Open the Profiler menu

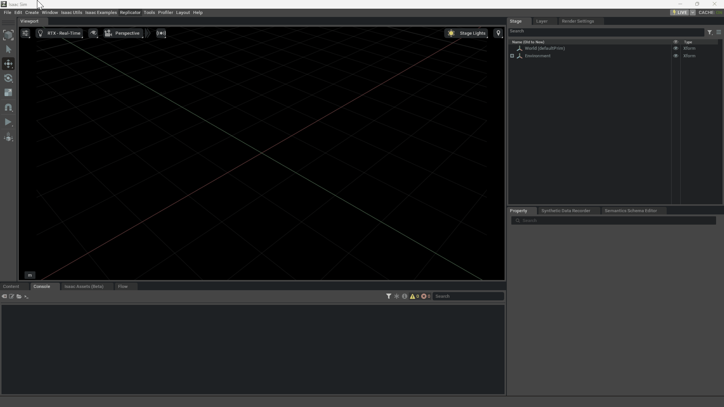tap(165, 12)
